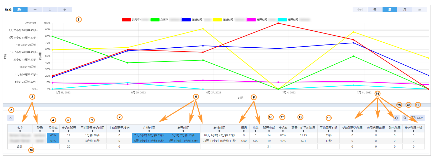This screenshot has width=446, height=157.
Task: Click average reply time 17秒
Action: 328,141
